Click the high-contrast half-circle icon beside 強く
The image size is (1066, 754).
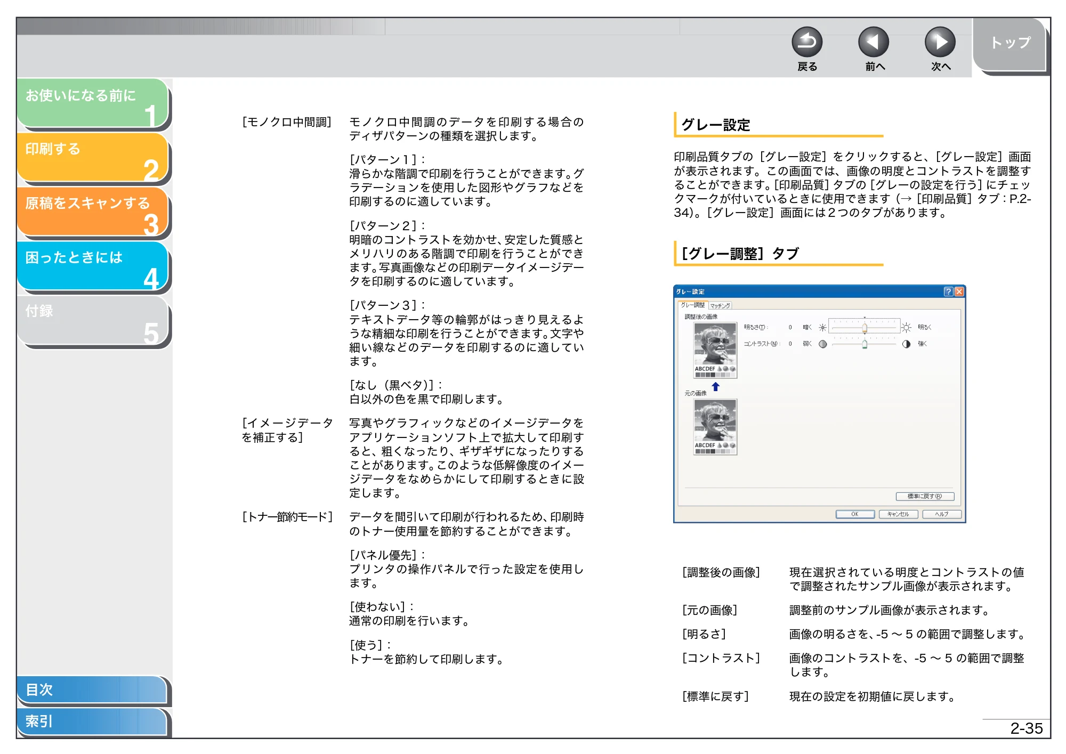tap(906, 344)
